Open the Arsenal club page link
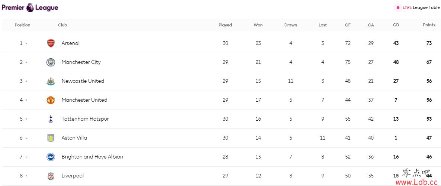The width and height of the screenshot is (441, 186). click(x=71, y=43)
